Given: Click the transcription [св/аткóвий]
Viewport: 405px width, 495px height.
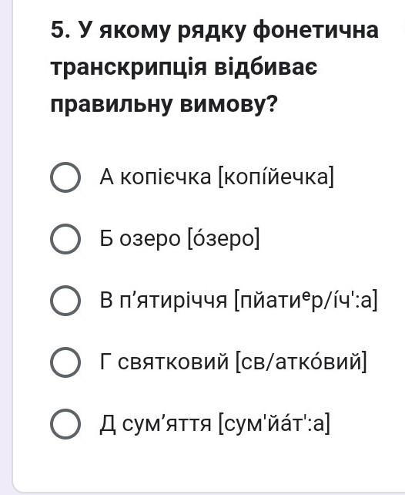Looking at the screenshot, I should 301,362.
